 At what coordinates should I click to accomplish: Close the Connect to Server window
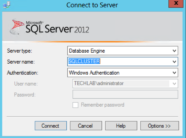(x=176, y=3)
